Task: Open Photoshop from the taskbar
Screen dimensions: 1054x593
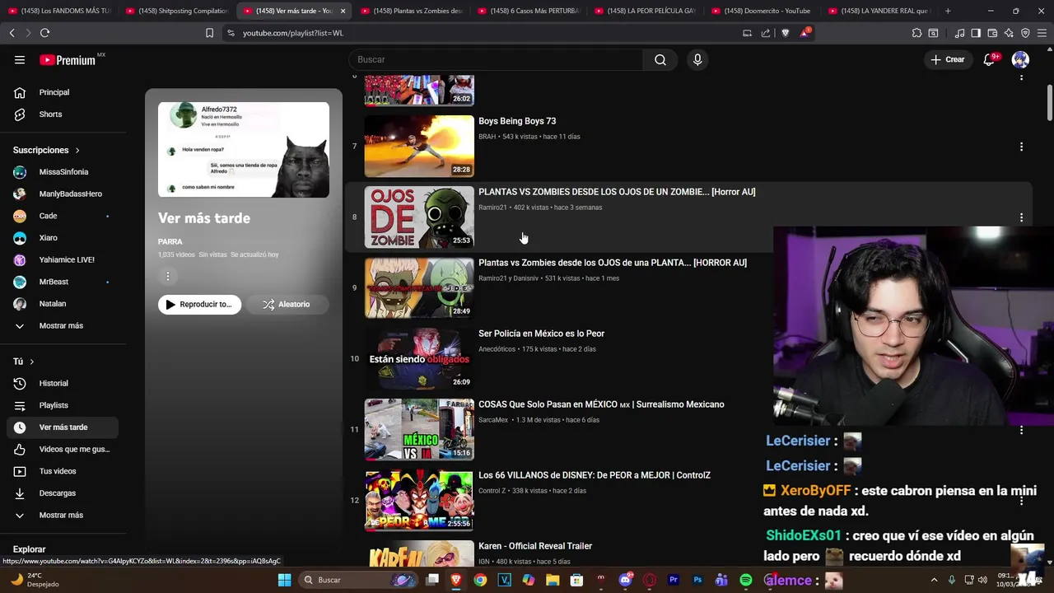Action: [697, 580]
